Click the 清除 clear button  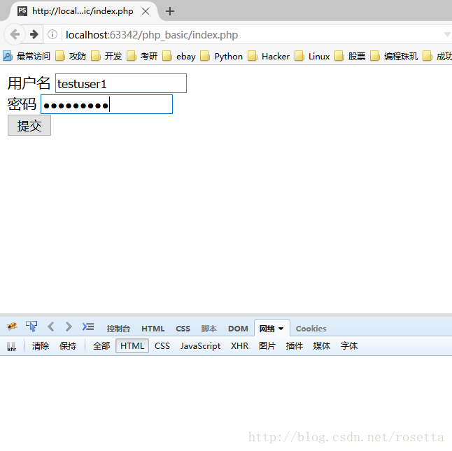(41, 346)
